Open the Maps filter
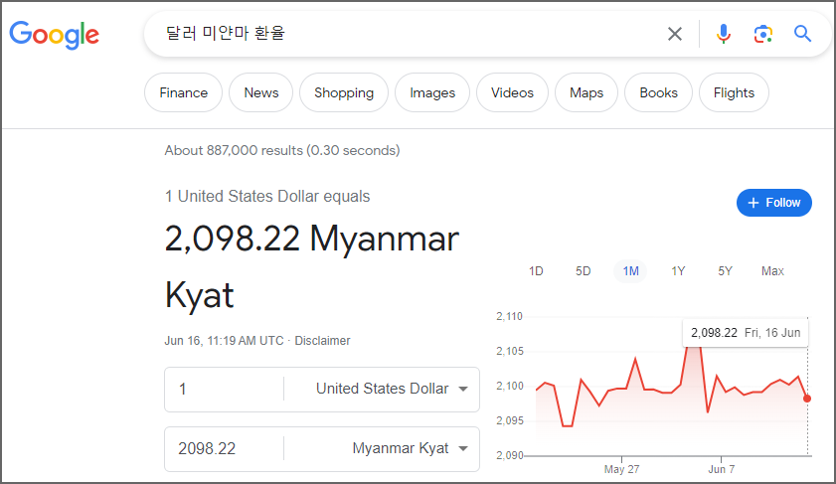 586,92
